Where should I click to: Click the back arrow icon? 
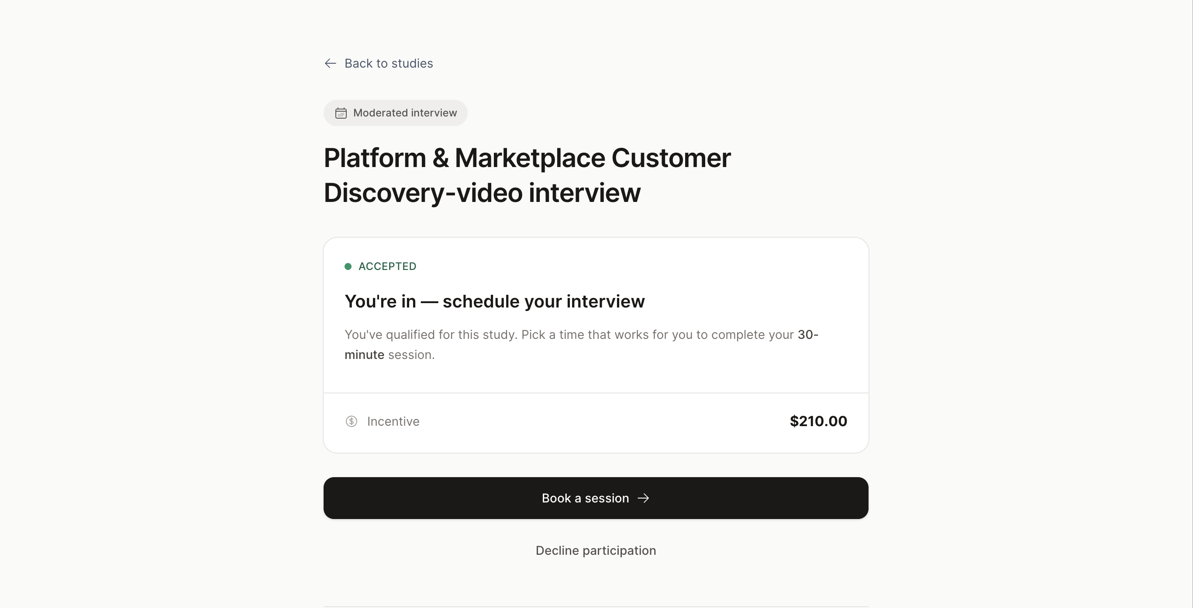(x=330, y=63)
